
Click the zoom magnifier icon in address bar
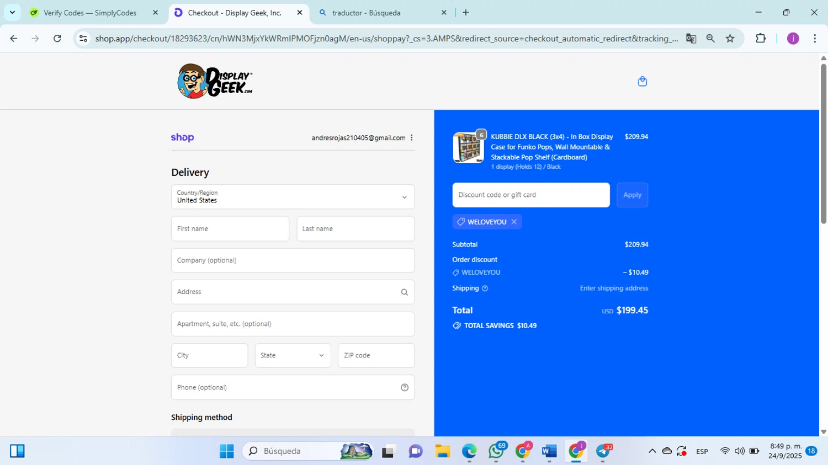(x=710, y=39)
